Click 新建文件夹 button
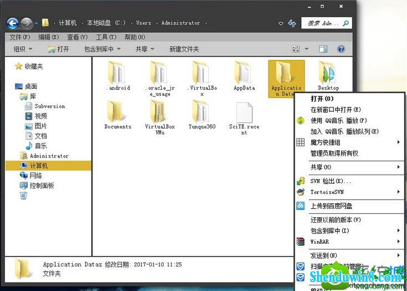This screenshot has width=407, height=291. (x=184, y=49)
